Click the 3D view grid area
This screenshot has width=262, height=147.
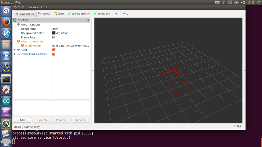(168, 71)
